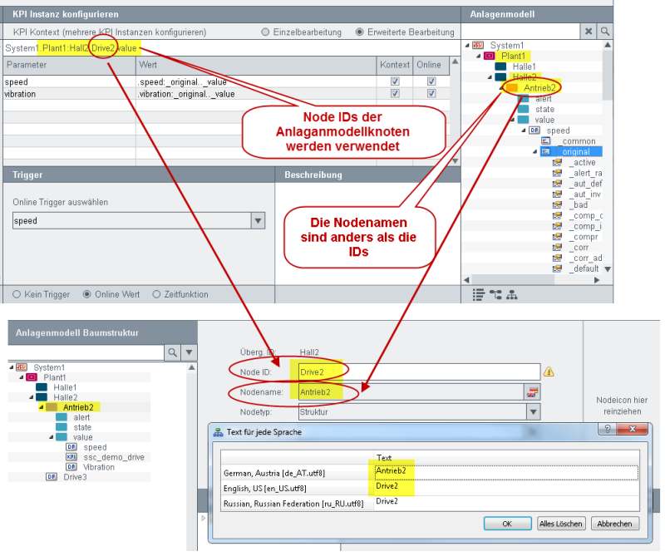Image resolution: width=665 pixels, height=556 pixels.
Task: Toggle Online checkbox for vibration parameter
Action: [431, 94]
